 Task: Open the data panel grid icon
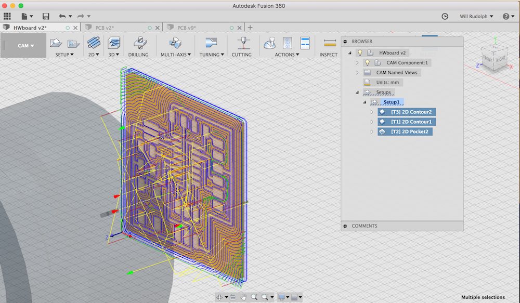(x=7, y=16)
